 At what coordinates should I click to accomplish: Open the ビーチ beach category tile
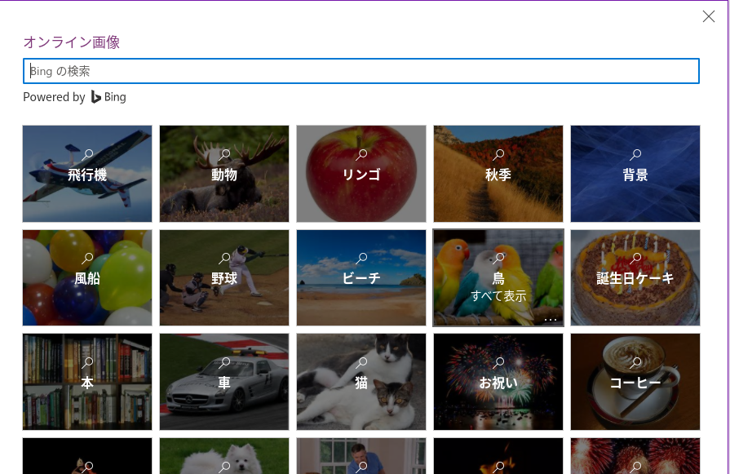coord(361,278)
